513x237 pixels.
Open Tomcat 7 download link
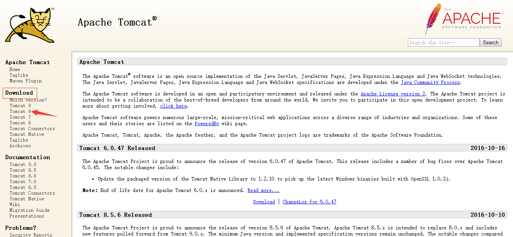click(x=20, y=117)
